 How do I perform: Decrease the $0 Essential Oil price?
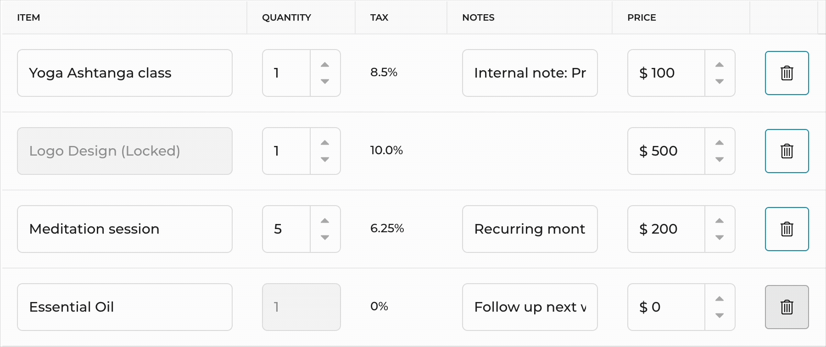point(720,316)
